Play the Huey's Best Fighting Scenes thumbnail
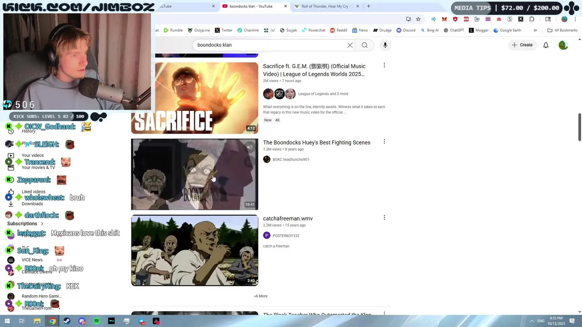Viewport: 582px width, 327px height. point(195,174)
